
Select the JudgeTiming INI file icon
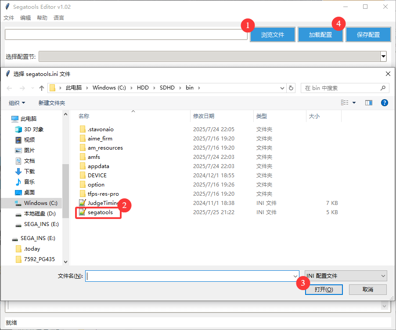[83, 203]
